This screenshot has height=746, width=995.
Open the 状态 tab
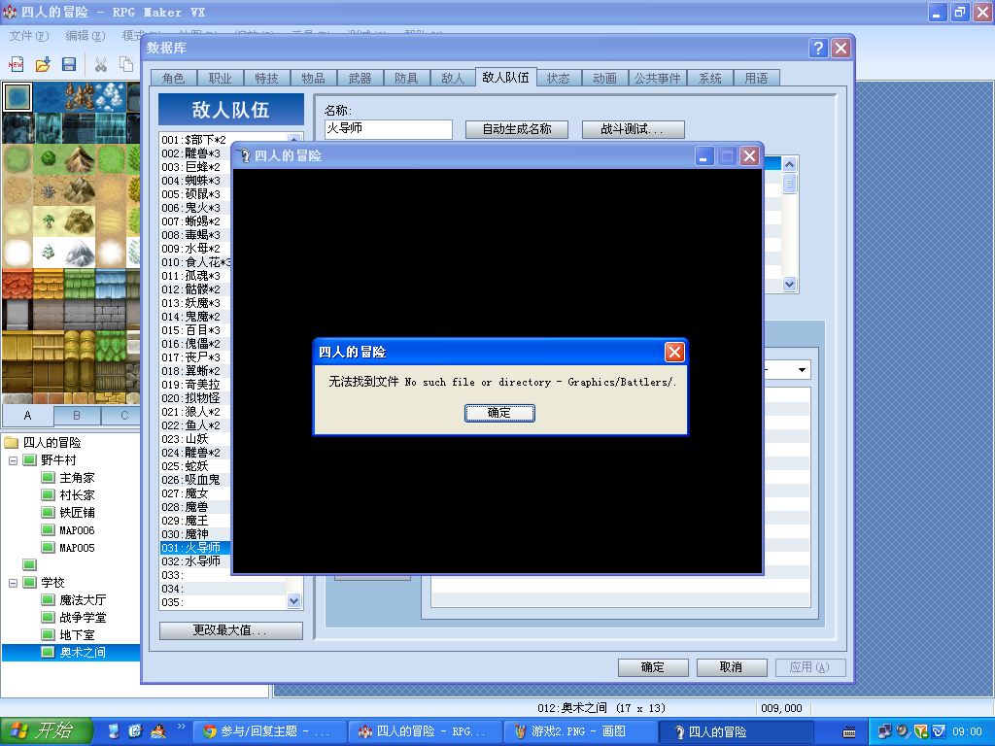pos(559,78)
